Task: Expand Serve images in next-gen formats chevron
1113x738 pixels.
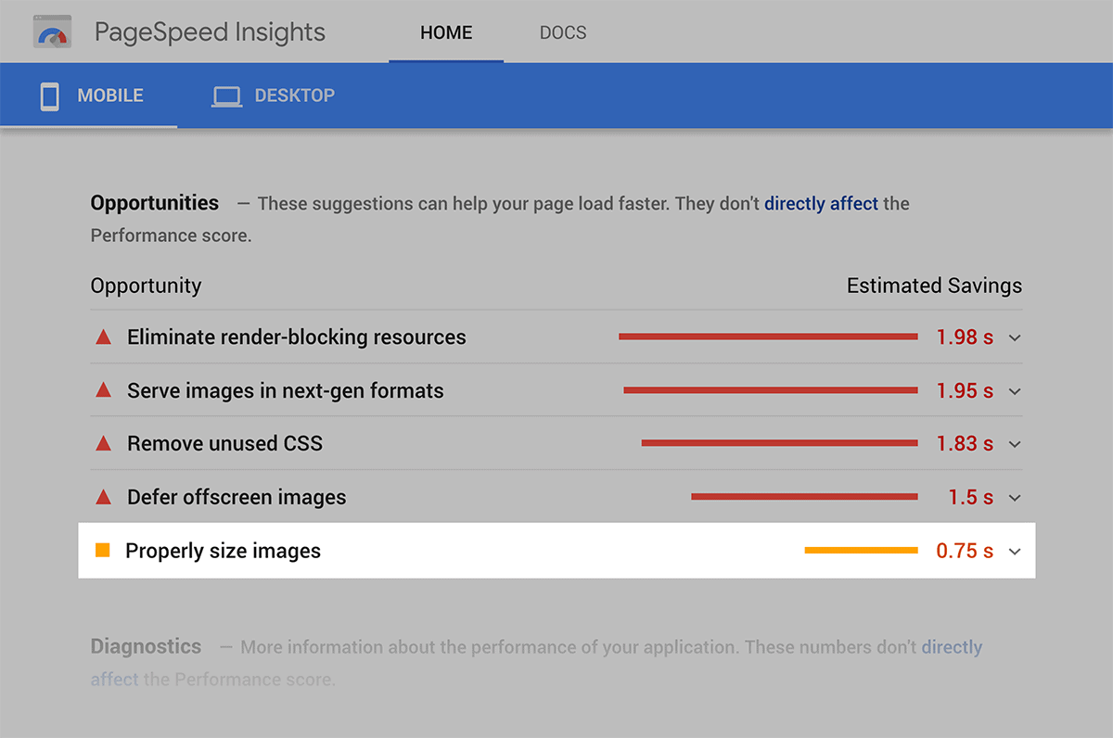Action: [x=1015, y=392]
